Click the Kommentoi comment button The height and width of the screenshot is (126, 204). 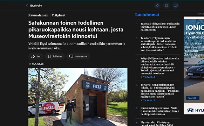click(x=78, y=56)
